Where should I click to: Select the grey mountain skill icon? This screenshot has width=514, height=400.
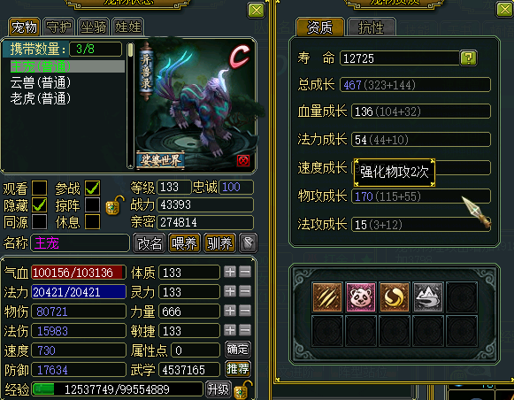pyautogui.click(x=428, y=297)
